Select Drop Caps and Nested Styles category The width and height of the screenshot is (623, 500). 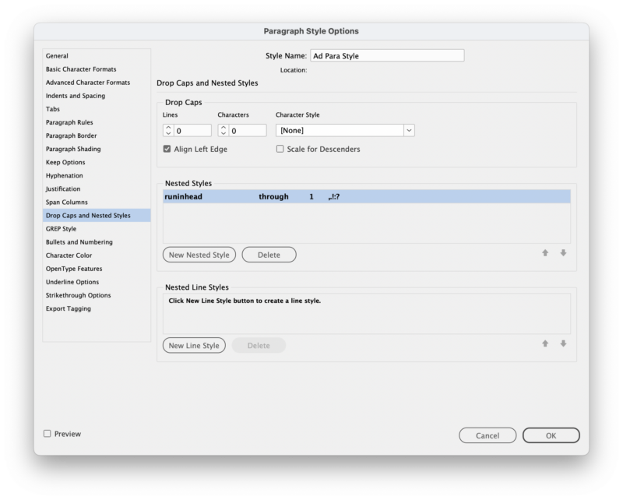97,216
